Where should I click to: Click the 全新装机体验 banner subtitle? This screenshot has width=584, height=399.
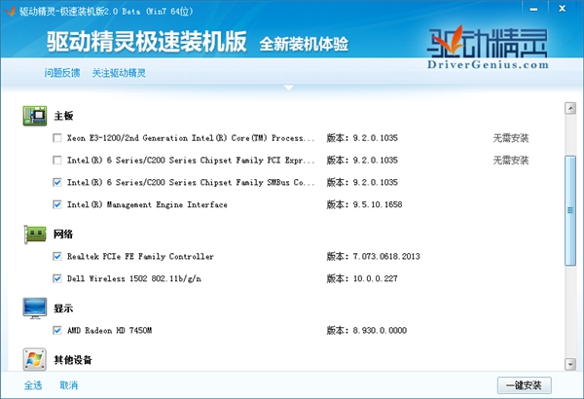click(304, 44)
